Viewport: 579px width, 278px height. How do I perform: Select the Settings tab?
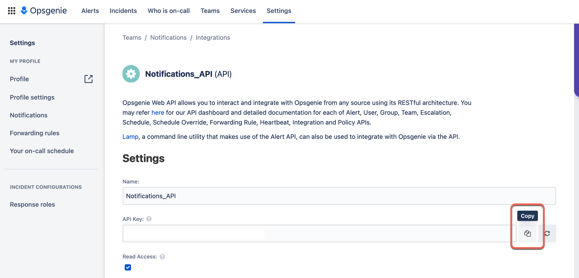click(x=279, y=11)
